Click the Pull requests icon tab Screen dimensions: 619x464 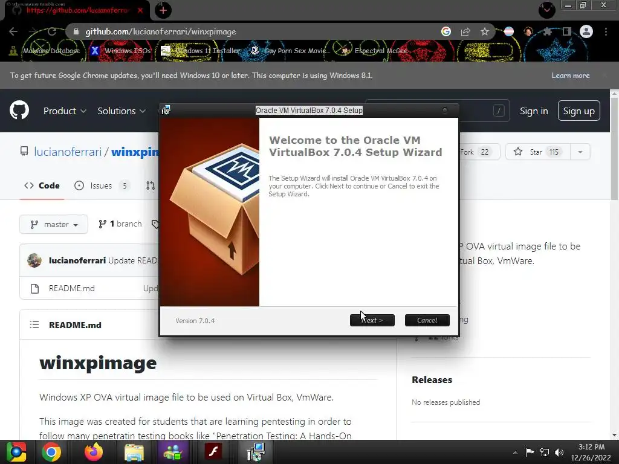151,185
